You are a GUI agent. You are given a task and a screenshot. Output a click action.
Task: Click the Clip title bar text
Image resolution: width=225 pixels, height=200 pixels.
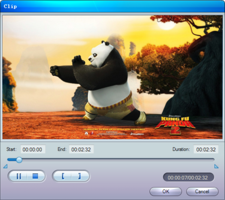10,7
